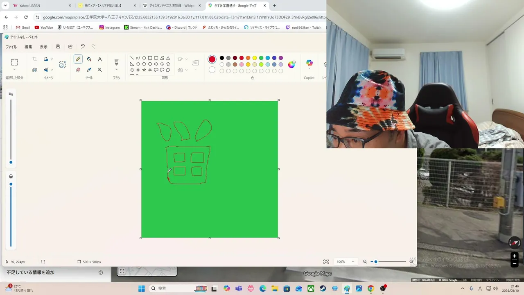Open the ファイル menu
The width and height of the screenshot is (524, 295).
pos(11,47)
